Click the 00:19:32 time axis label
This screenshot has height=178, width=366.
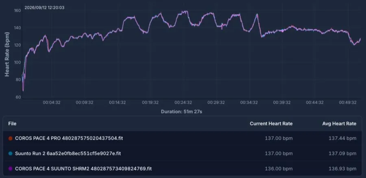pyautogui.click(x=150, y=102)
